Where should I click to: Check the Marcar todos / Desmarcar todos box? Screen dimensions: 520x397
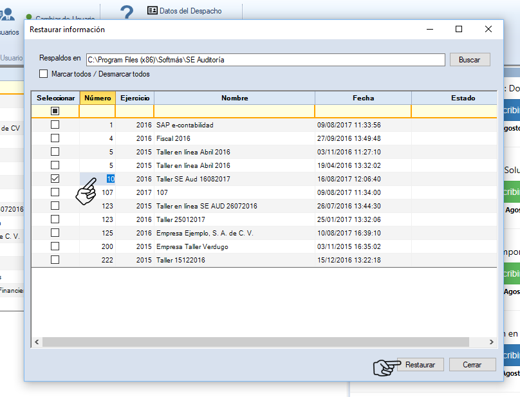pos(44,74)
